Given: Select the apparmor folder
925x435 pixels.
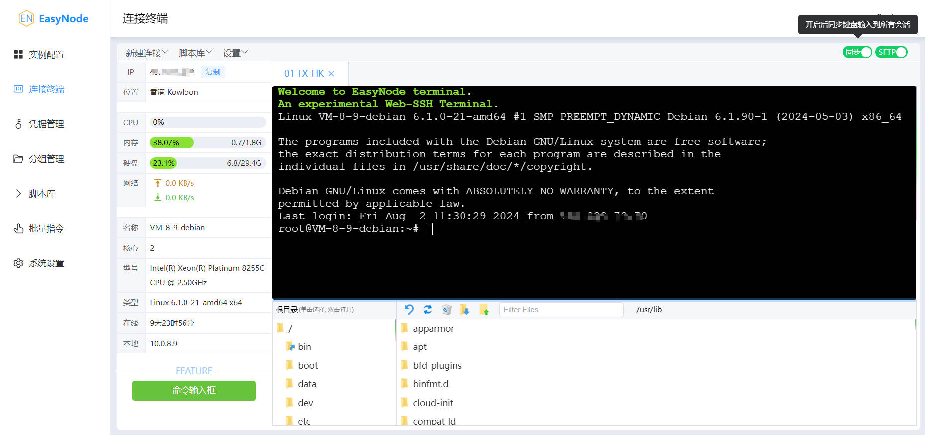Looking at the screenshot, I should click(433, 329).
